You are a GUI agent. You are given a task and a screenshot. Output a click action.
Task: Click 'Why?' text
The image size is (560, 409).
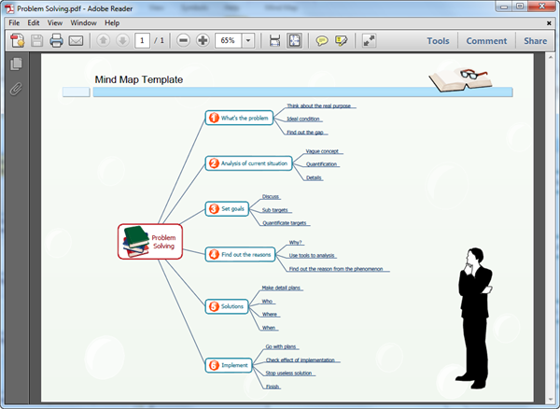coord(295,242)
